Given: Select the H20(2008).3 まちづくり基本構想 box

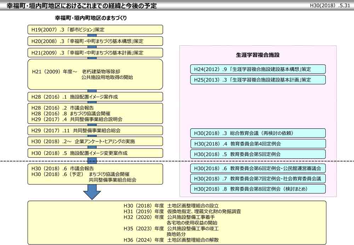Looking at the screenshot, I should (95, 41).
